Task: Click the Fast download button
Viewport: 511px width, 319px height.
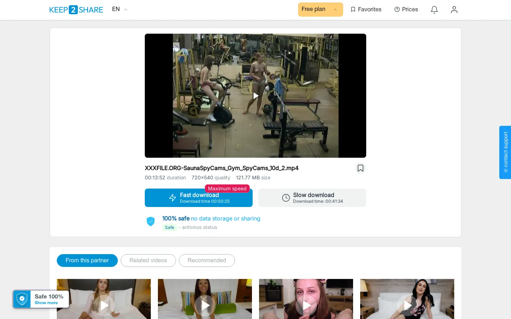Action: (x=199, y=198)
